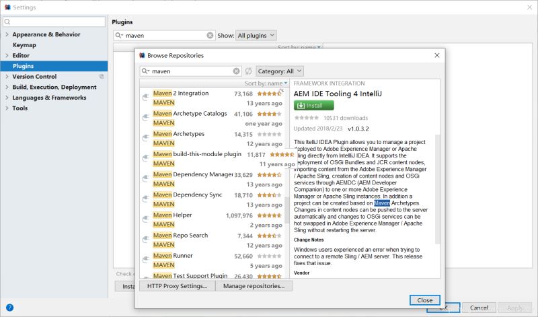Image resolution: width=538 pixels, height=317 pixels.
Task: Click the plugin description vertical scrollbar
Action: tap(438, 189)
